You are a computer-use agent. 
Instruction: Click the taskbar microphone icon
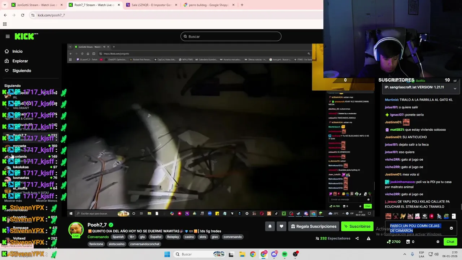[412, 254]
